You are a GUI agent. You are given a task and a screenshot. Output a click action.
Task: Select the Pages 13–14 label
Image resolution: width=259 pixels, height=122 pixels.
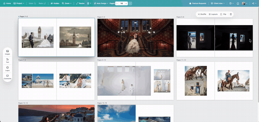point(23,103)
